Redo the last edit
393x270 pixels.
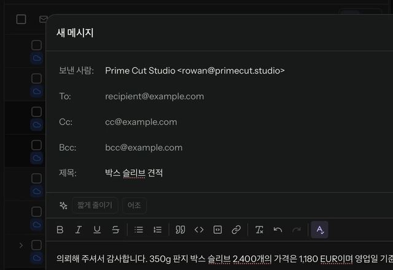click(296, 229)
